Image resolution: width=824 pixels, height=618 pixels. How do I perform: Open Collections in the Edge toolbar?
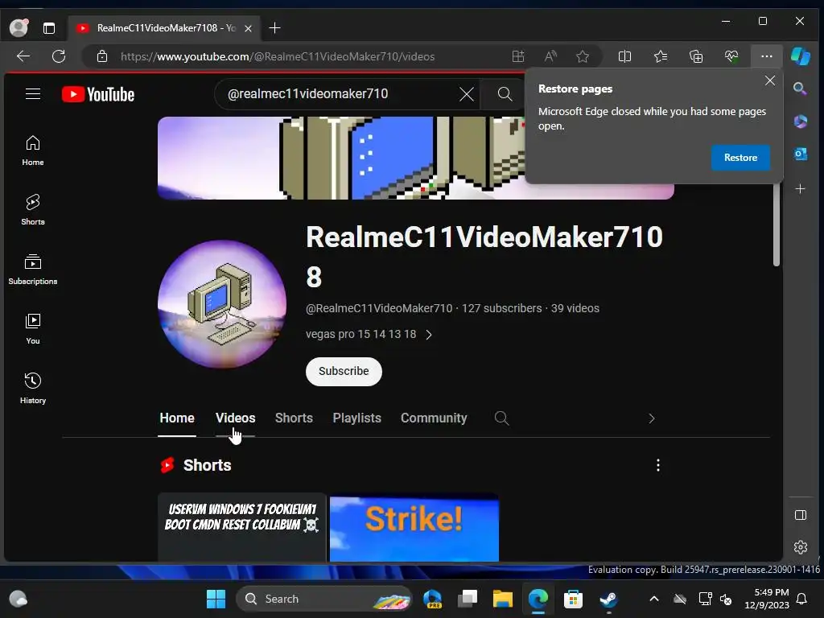pos(696,56)
